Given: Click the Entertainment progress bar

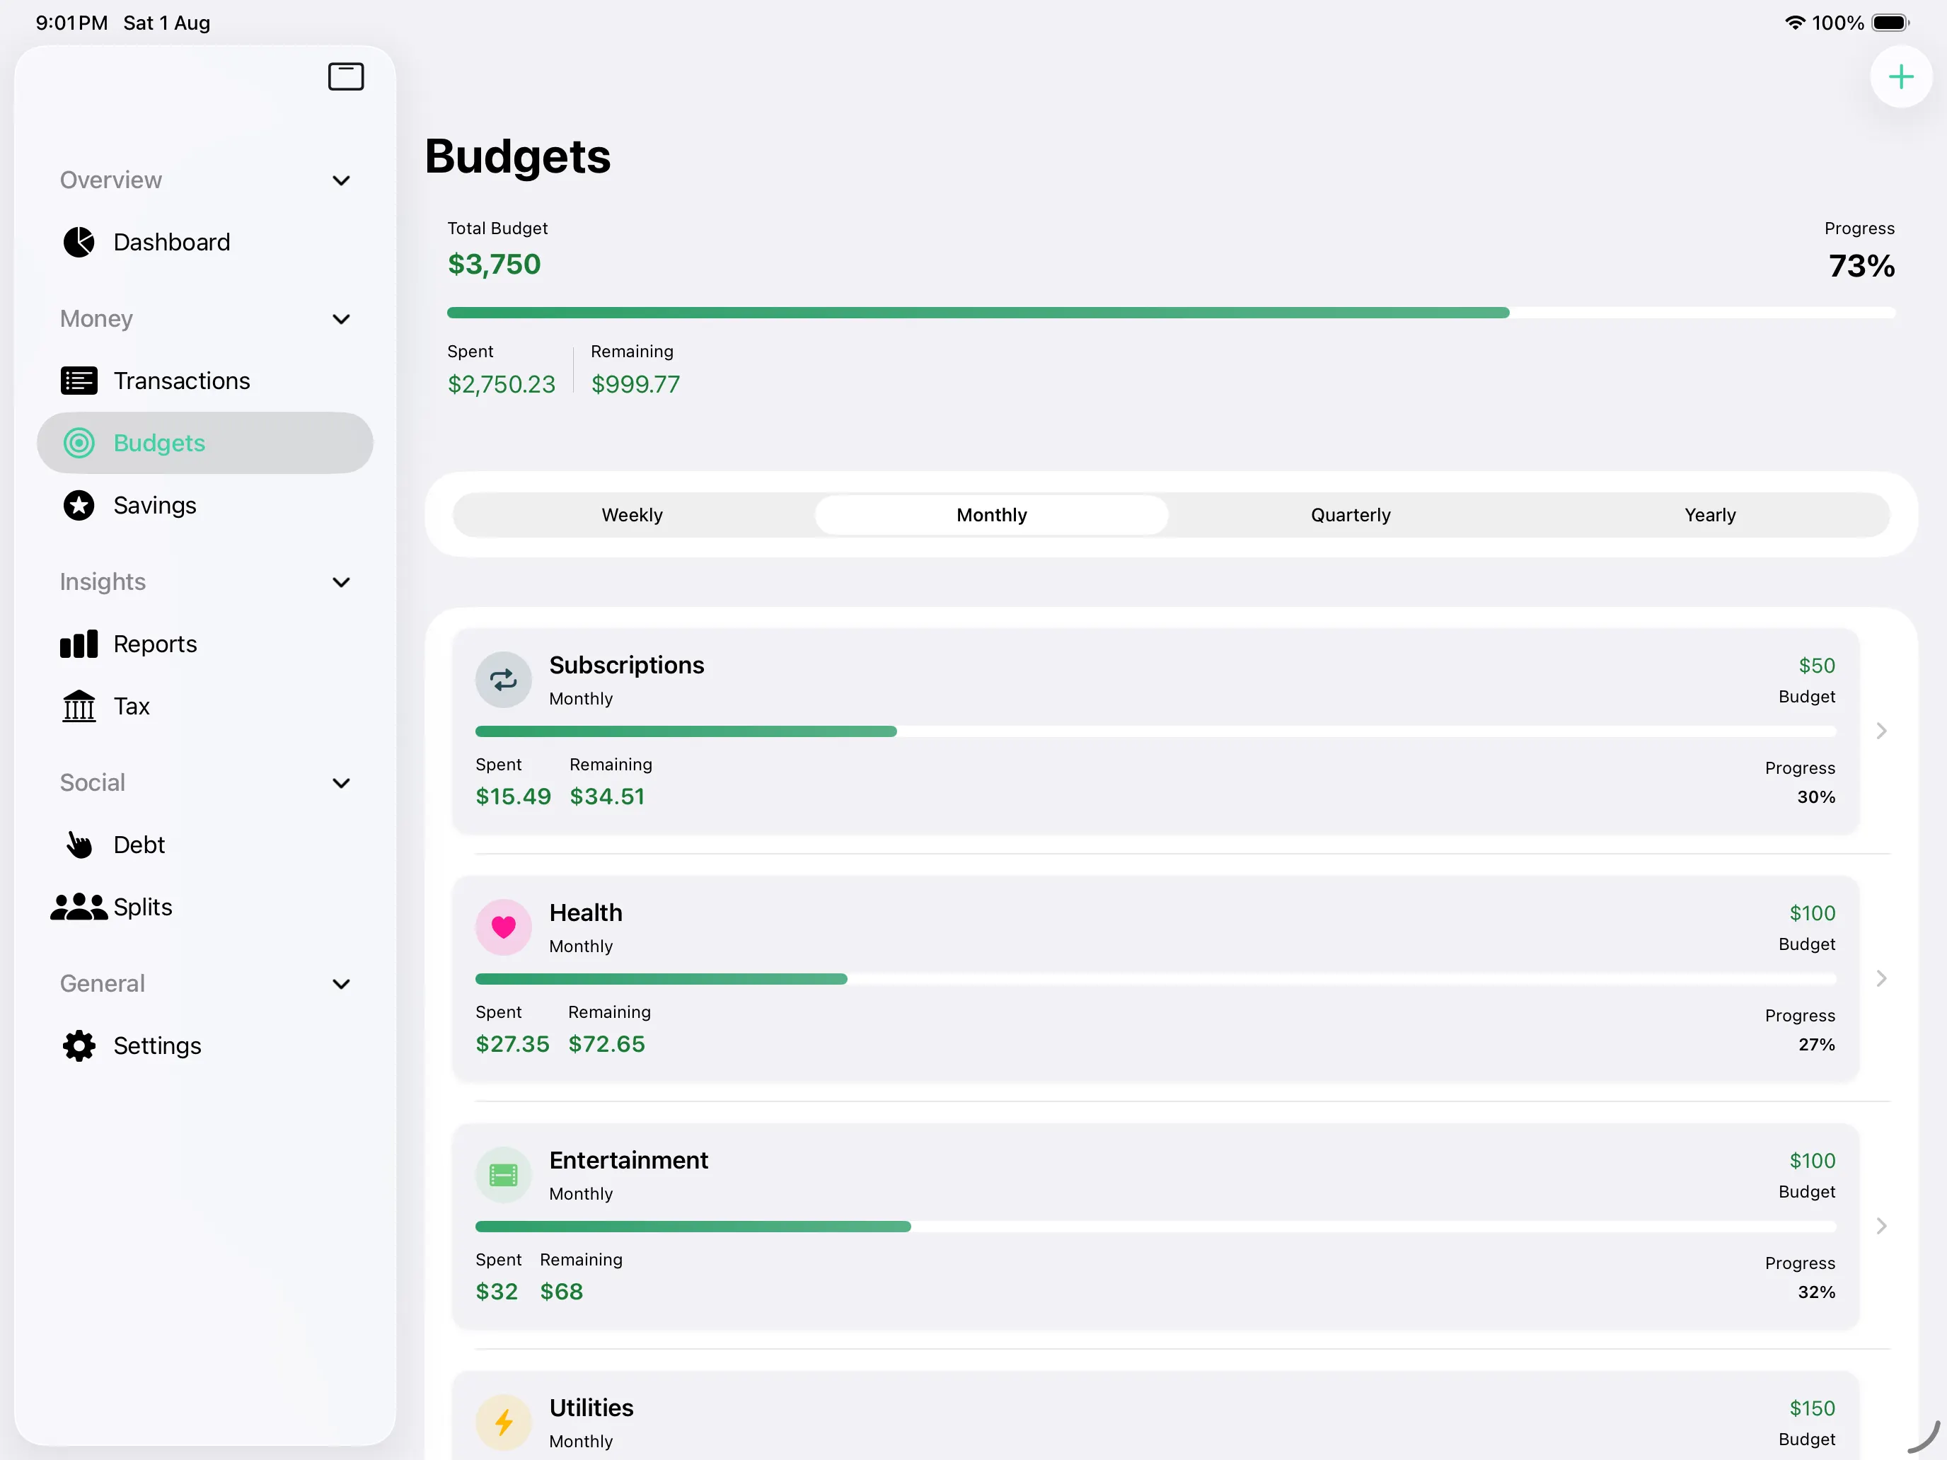Looking at the screenshot, I should click(x=1156, y=1226).
